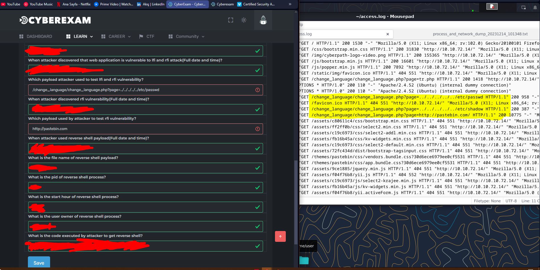Toggle the green checkmark on pastebin answer field
540x270 pixels.
(257, 129)
